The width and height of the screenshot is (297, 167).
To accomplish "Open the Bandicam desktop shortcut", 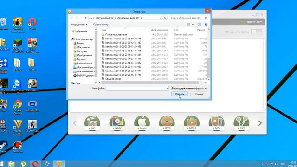I will click(18, 147).
